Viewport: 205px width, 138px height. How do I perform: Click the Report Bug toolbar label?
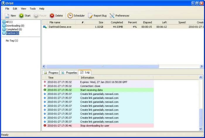click(100, 16)
